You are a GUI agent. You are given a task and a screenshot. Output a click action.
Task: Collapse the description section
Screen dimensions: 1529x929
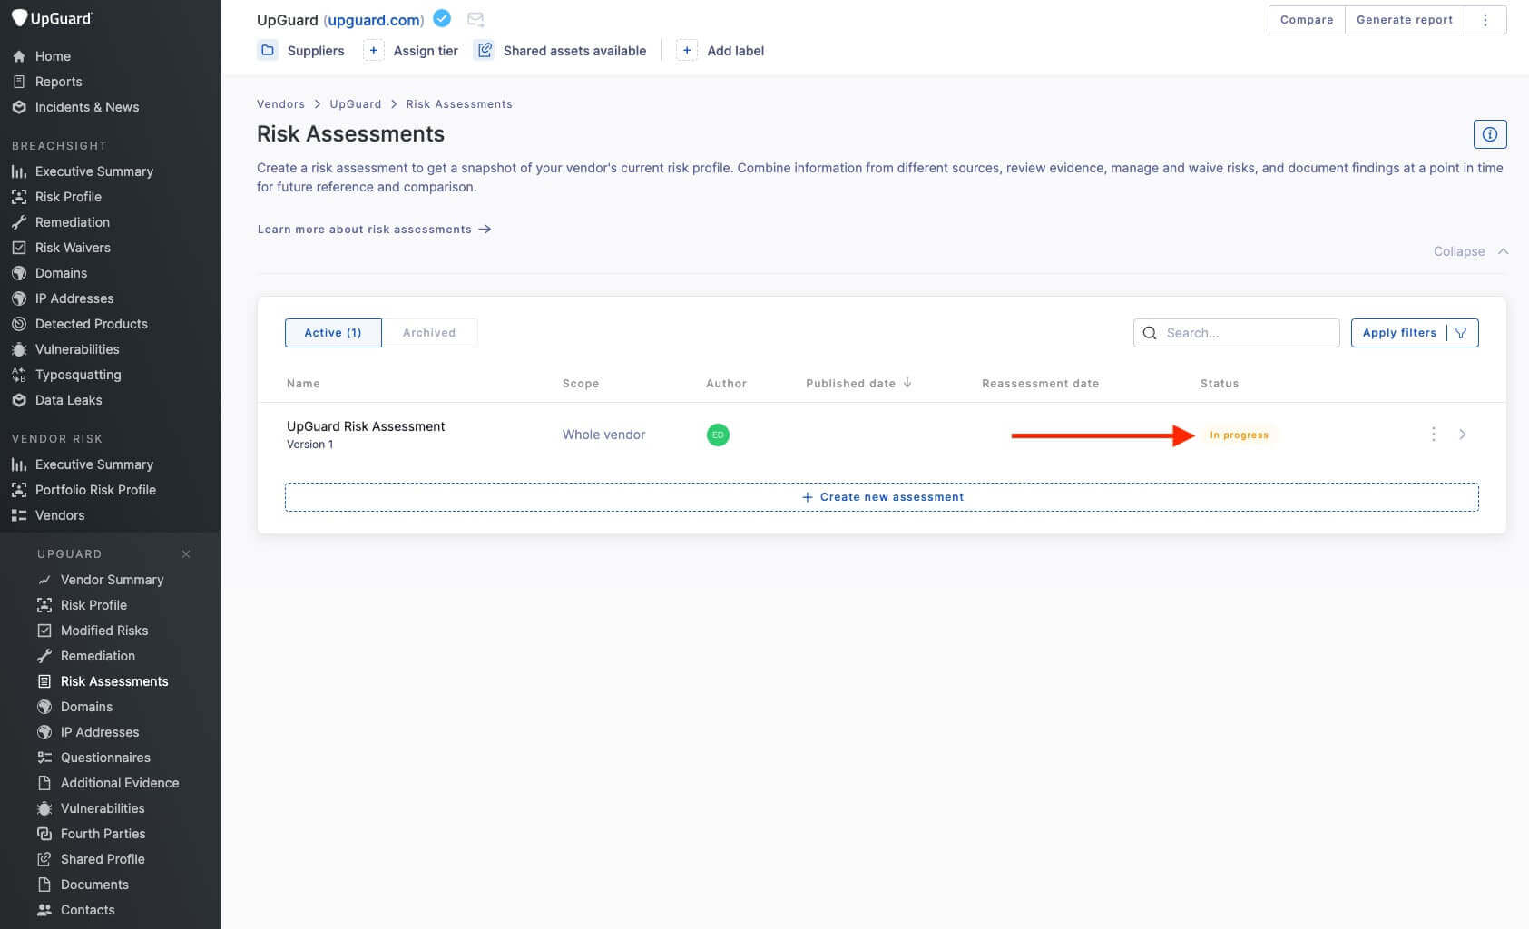[1471, 251]
